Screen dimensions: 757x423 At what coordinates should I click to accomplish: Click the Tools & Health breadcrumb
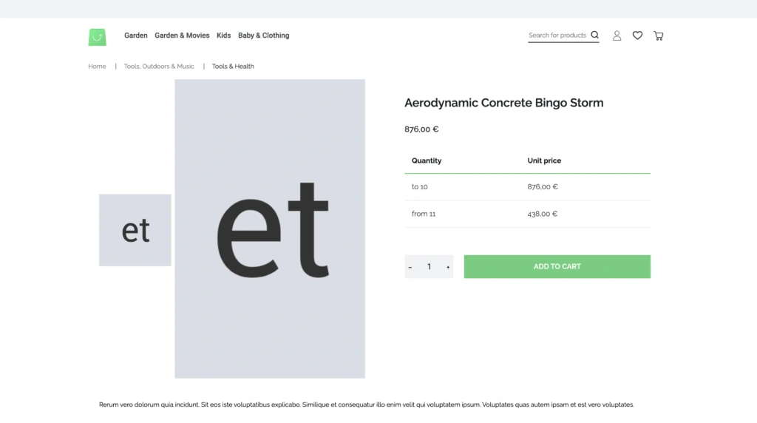233,67
